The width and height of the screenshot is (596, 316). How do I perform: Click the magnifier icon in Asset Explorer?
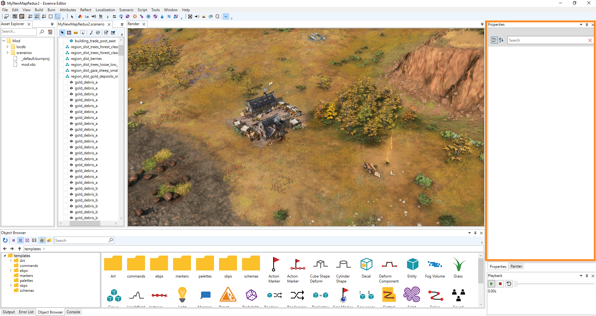[42, 32]
